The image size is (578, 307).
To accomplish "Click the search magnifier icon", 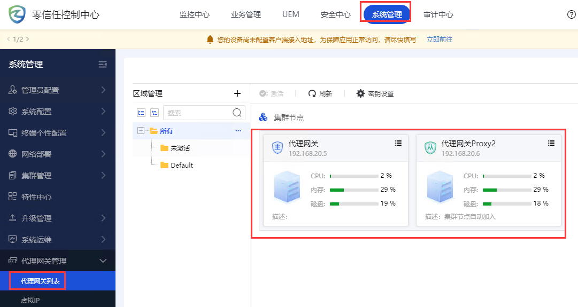I will coord(237,113).
